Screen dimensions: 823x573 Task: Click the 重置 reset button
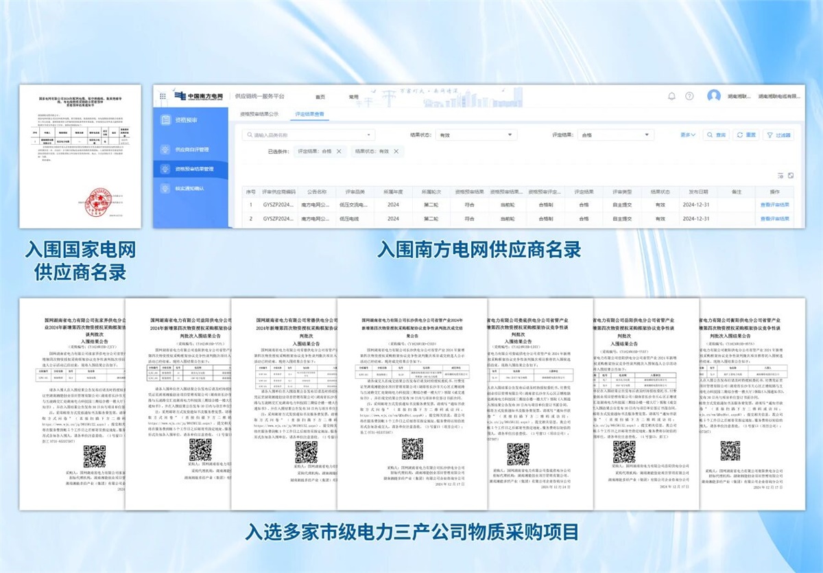746,135
